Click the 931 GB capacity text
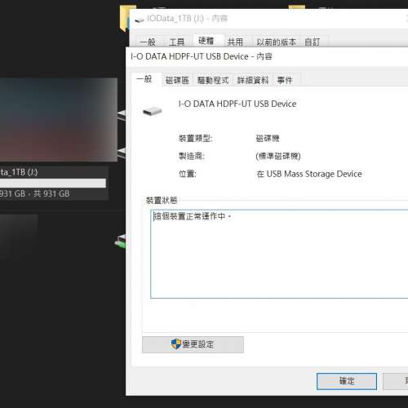Viewport: 408px width, 408px height. [34, 193]
